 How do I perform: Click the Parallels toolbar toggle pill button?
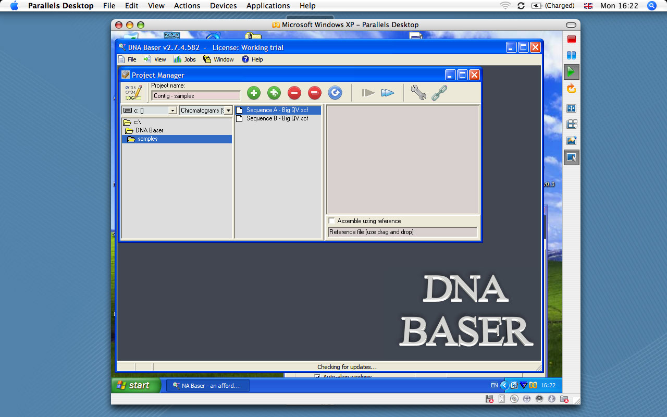coord(571,25)
